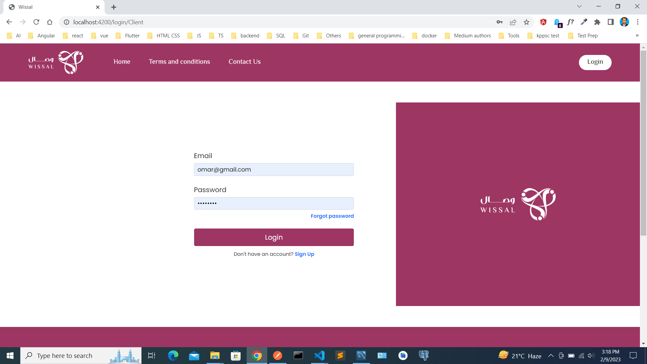Click the Wissal logo on the right panel
This screenshot has height=364, width=647.
point(518,204)
